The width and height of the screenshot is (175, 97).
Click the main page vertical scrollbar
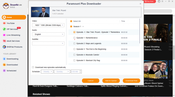[x=174, y=52]
